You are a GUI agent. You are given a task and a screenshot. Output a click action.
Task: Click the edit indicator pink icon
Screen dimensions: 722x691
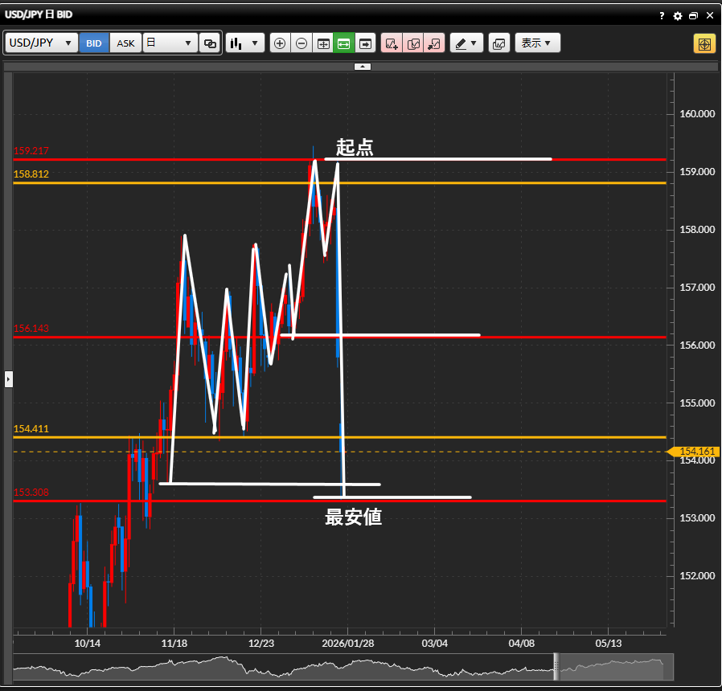pos(413,43)
